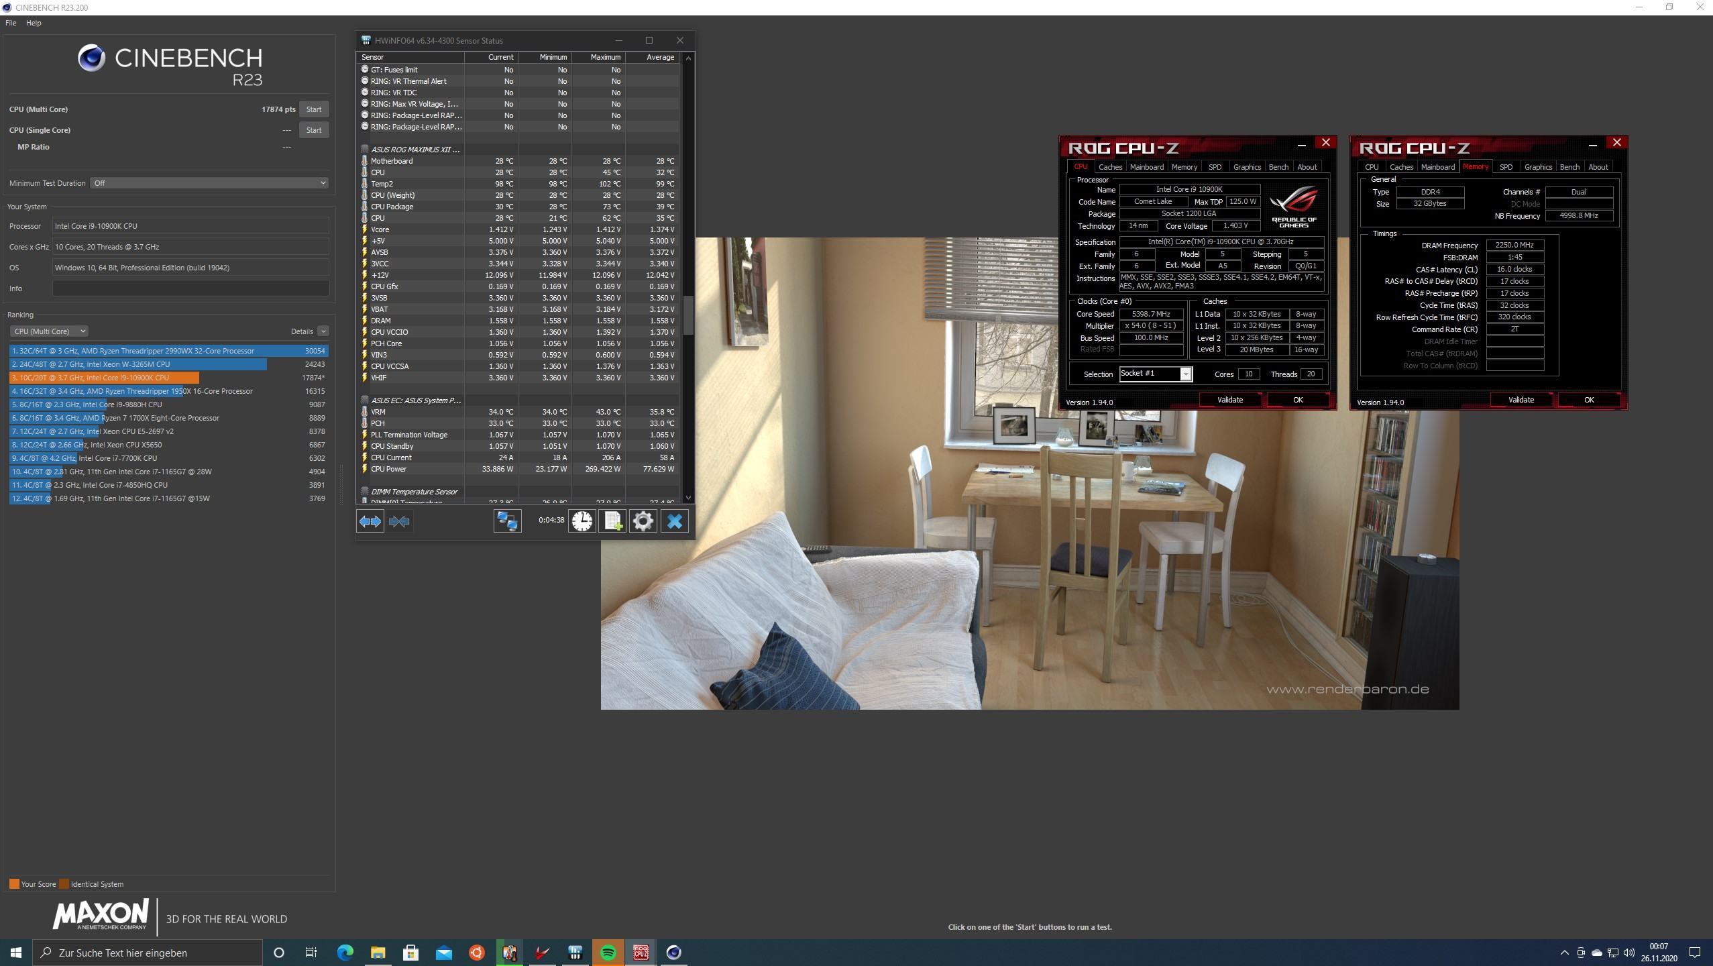Open volume control in the system tray
Viewport: 1713px width, 966px height.
[x=1629, y=953]
